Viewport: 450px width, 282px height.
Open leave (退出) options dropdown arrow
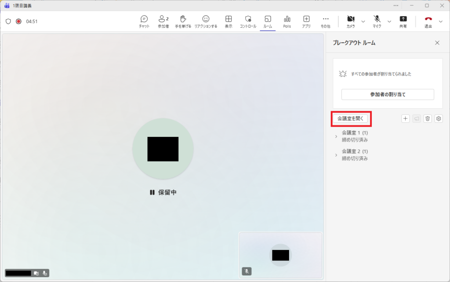[441, 21]
